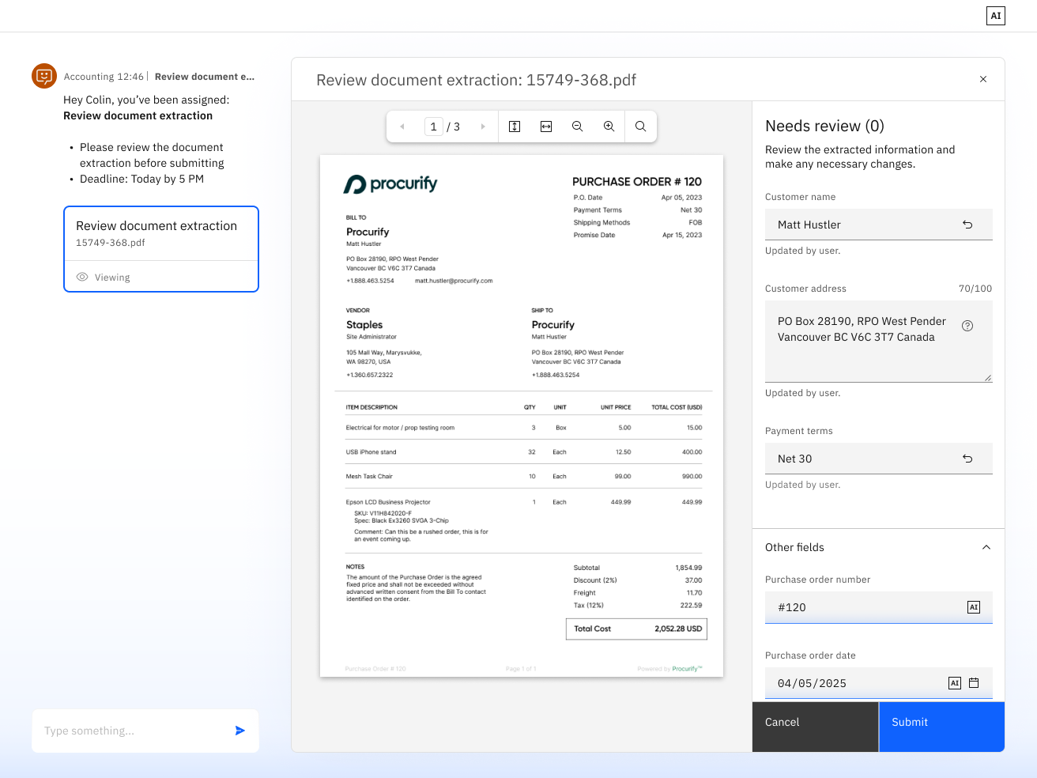Open the Review document extraction task card

(x=161, y=249)
